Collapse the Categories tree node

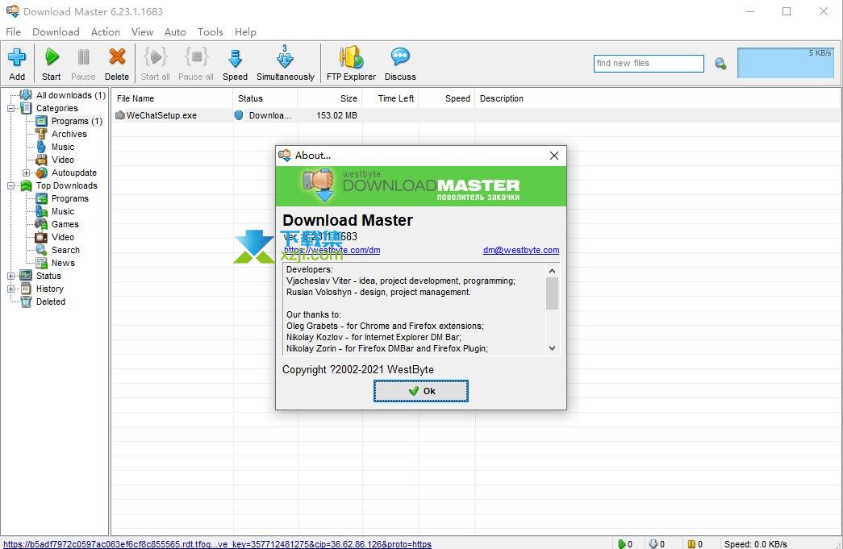coord(10,108)
